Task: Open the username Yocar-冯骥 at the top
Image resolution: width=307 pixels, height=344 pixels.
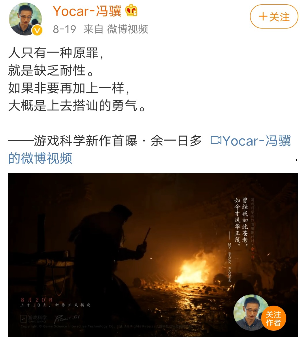Action: [x=87, y=11]
